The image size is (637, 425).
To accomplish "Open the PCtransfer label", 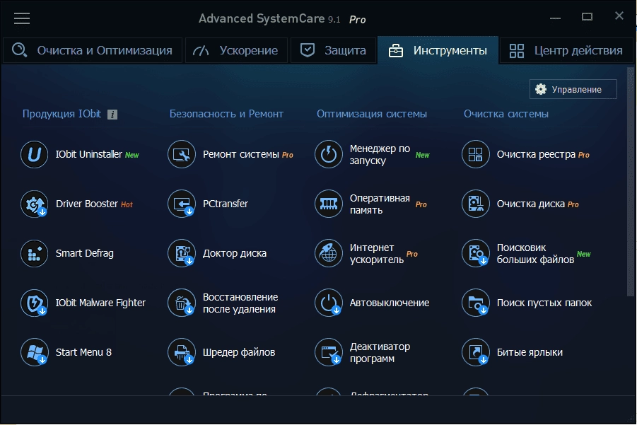I will click(226, 204).
